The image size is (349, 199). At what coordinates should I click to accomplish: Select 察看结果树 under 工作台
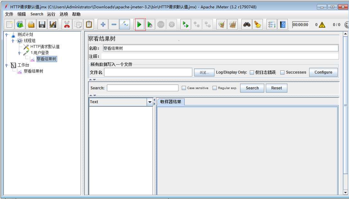(33, 71)
